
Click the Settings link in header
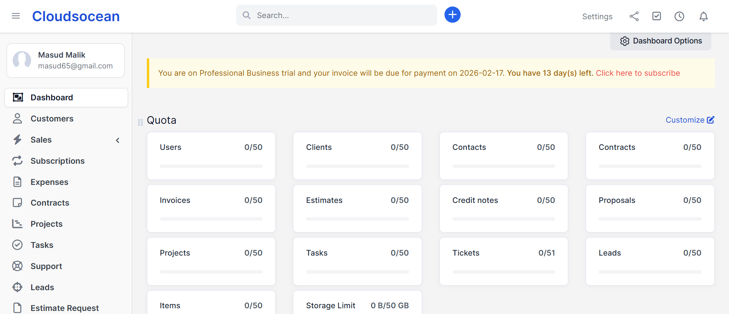597,17
